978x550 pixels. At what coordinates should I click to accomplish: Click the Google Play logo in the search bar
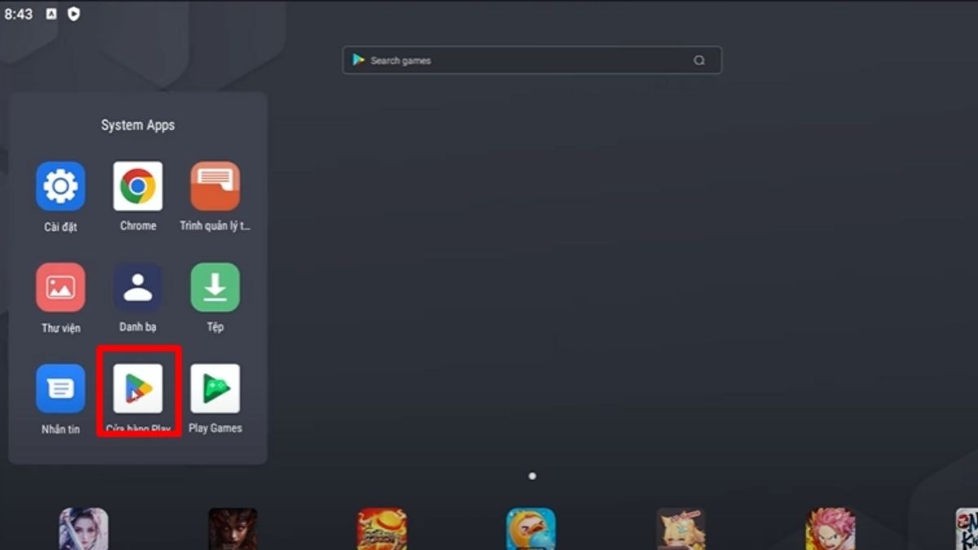[x=358, y=60]
